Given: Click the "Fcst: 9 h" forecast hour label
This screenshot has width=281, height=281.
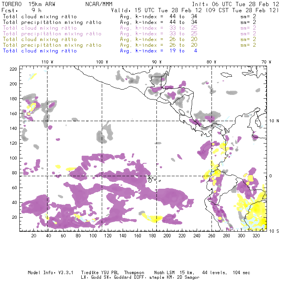Looking at the screenshot, I should [21, 10].
